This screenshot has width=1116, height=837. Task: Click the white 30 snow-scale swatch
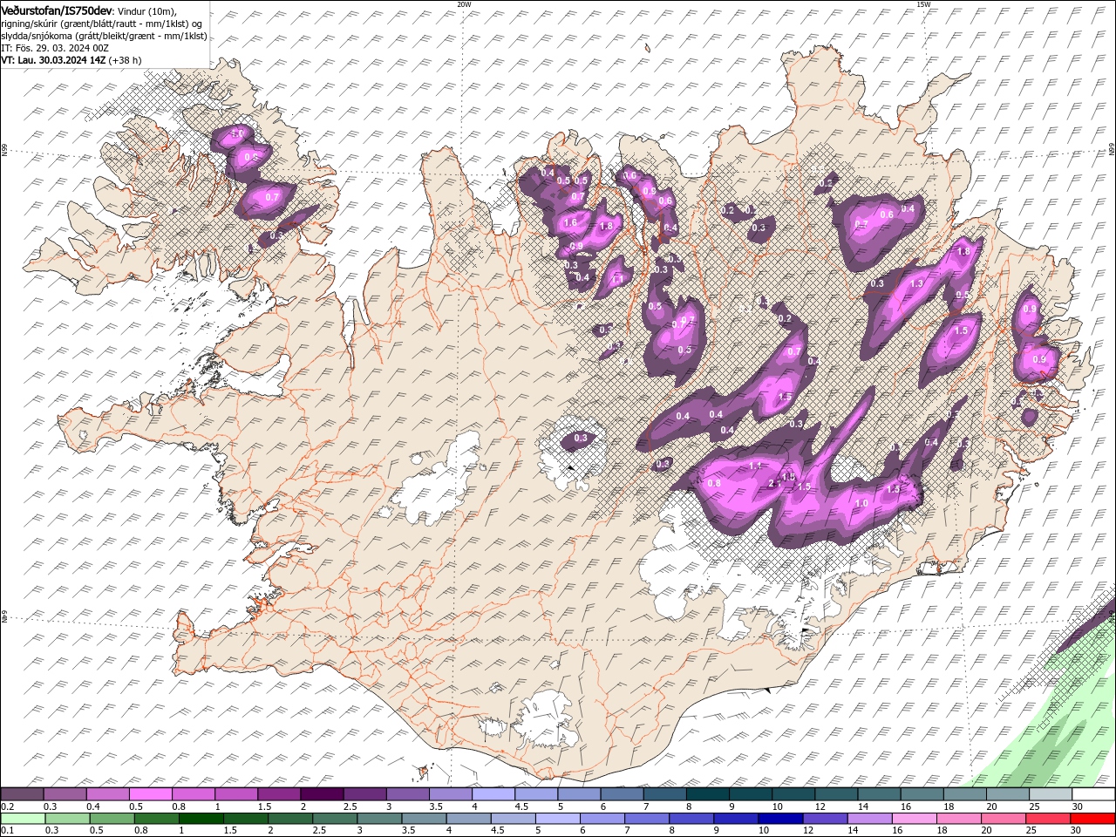click(1092, 793)
